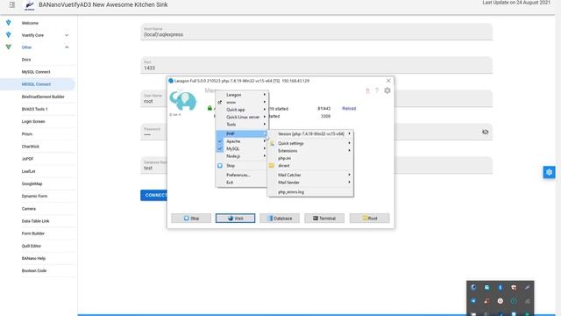This screenshot has width=561, height=316.
Task: Click the Laragon help question mark icon
Action: 377,90
